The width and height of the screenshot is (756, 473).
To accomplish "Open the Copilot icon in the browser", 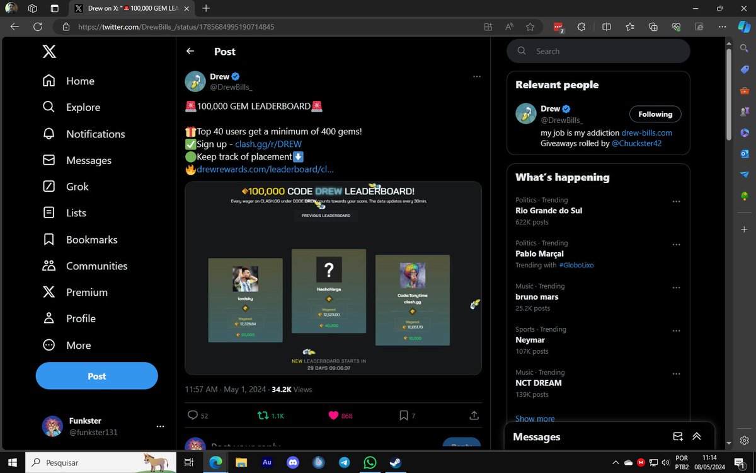I will pos(744,26).
